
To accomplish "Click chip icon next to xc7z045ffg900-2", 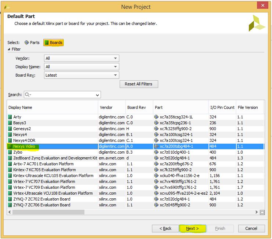I will coord(156,205).
